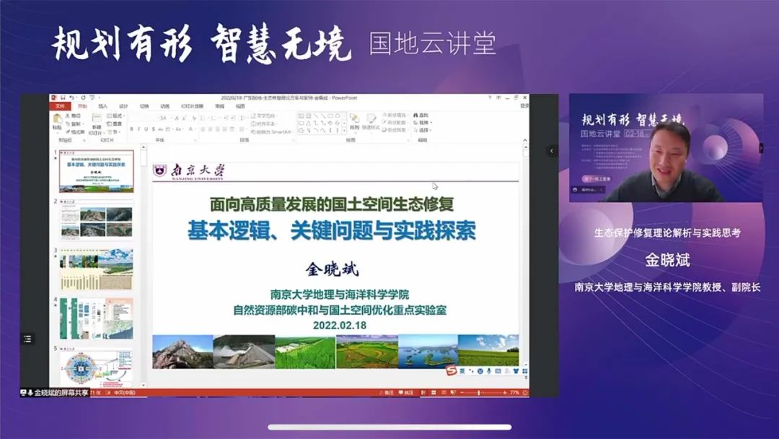Click the Sogou toolbar microphone icon
The image size is (779, 439).
(x=489, y=371)
